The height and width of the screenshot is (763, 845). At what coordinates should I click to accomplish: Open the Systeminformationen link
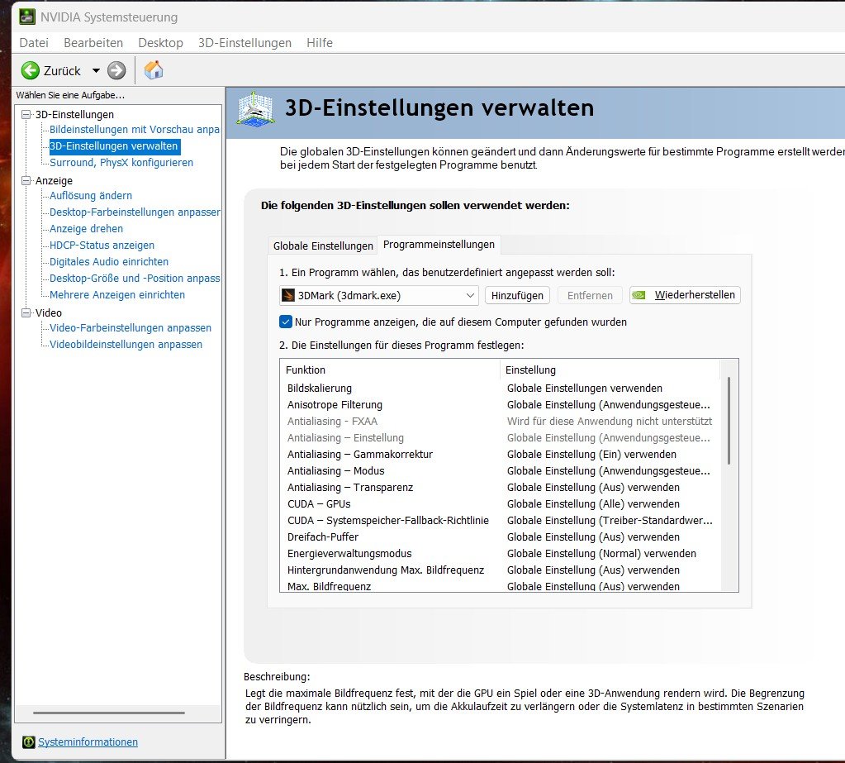pyautogui.click(x=88, y=742)
